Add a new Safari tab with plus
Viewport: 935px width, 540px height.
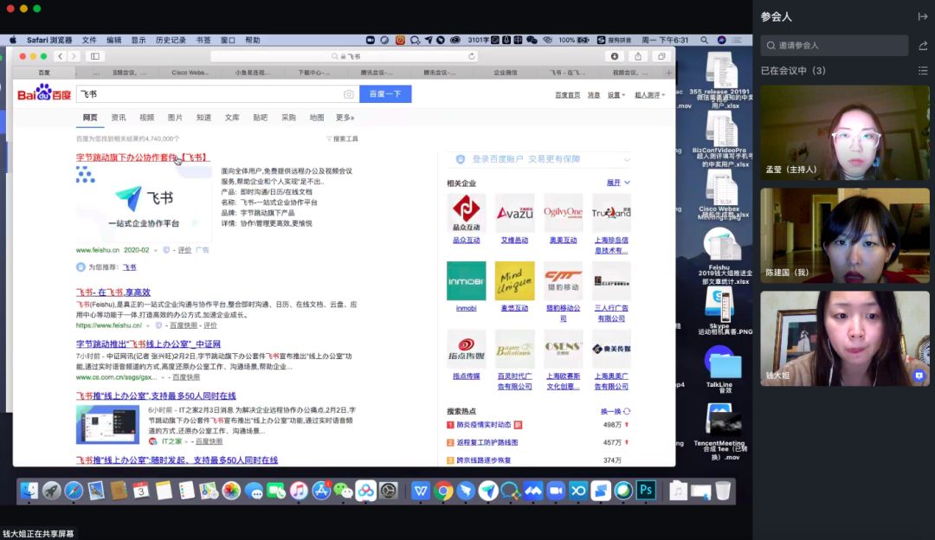[668, 73]
